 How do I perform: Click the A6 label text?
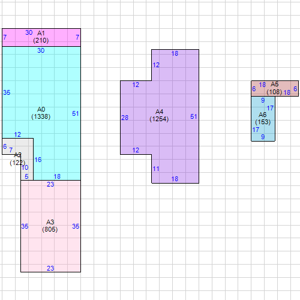[x=263, y=115]
